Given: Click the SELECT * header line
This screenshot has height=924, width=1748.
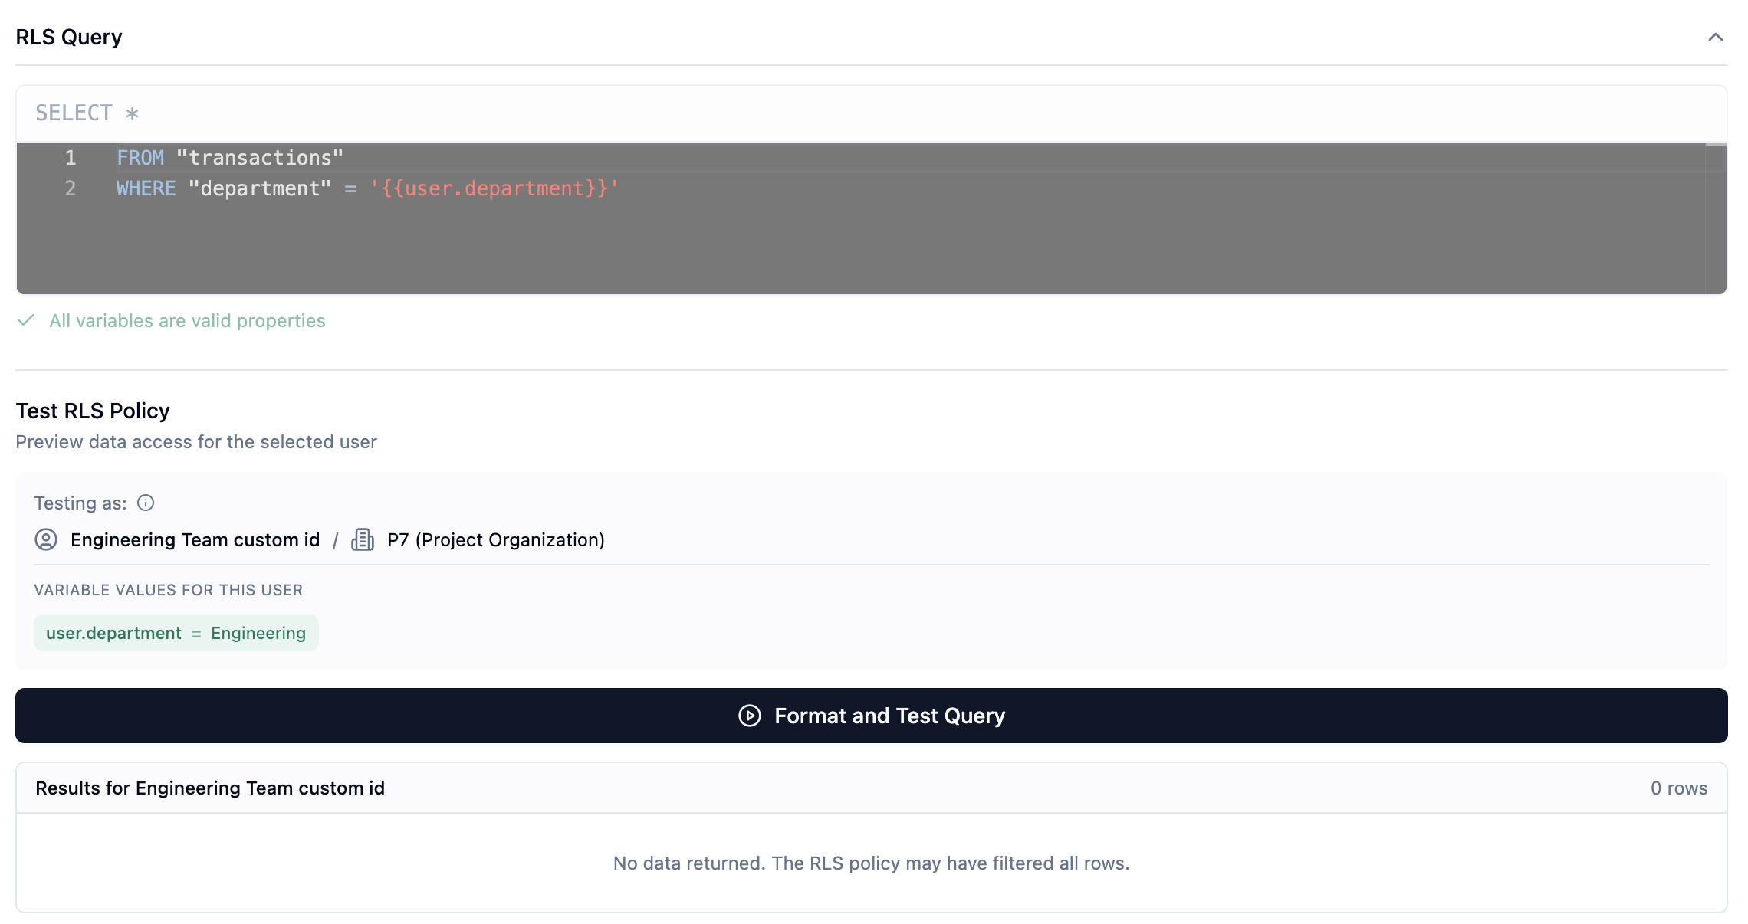Looking at the screenshot, I should pyautogui.click(x=87, y=112).
